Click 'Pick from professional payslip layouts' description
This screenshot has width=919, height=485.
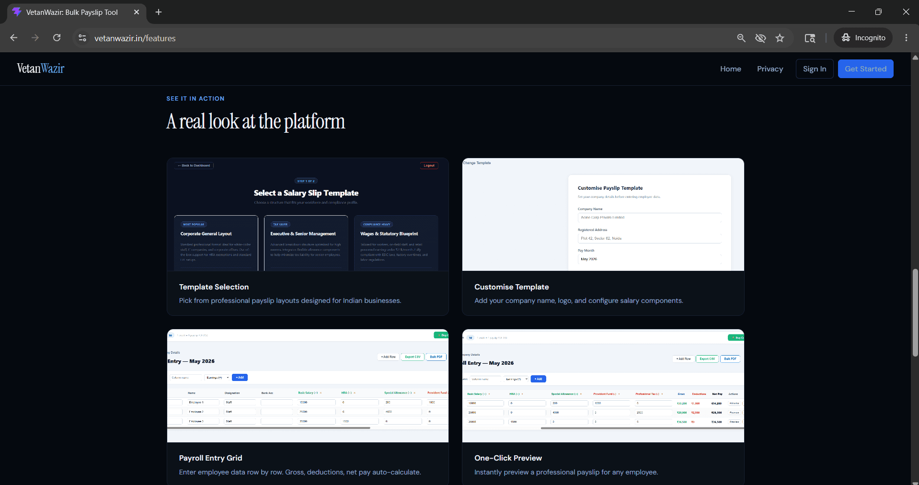pos(290,300)
